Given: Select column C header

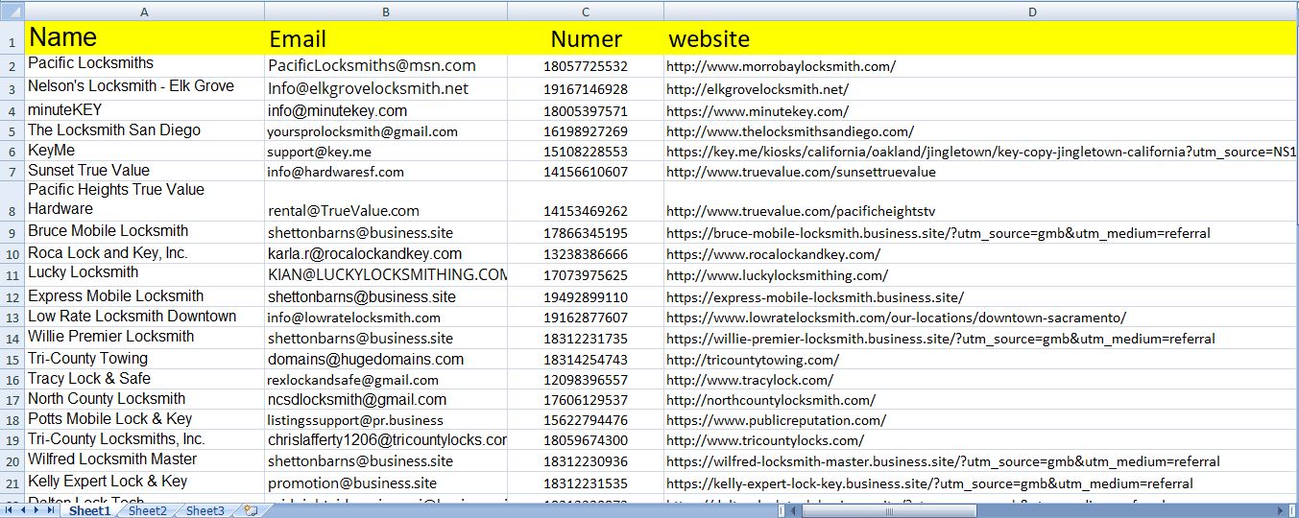Looking at the screenshot, I should (x=586, y=12).
